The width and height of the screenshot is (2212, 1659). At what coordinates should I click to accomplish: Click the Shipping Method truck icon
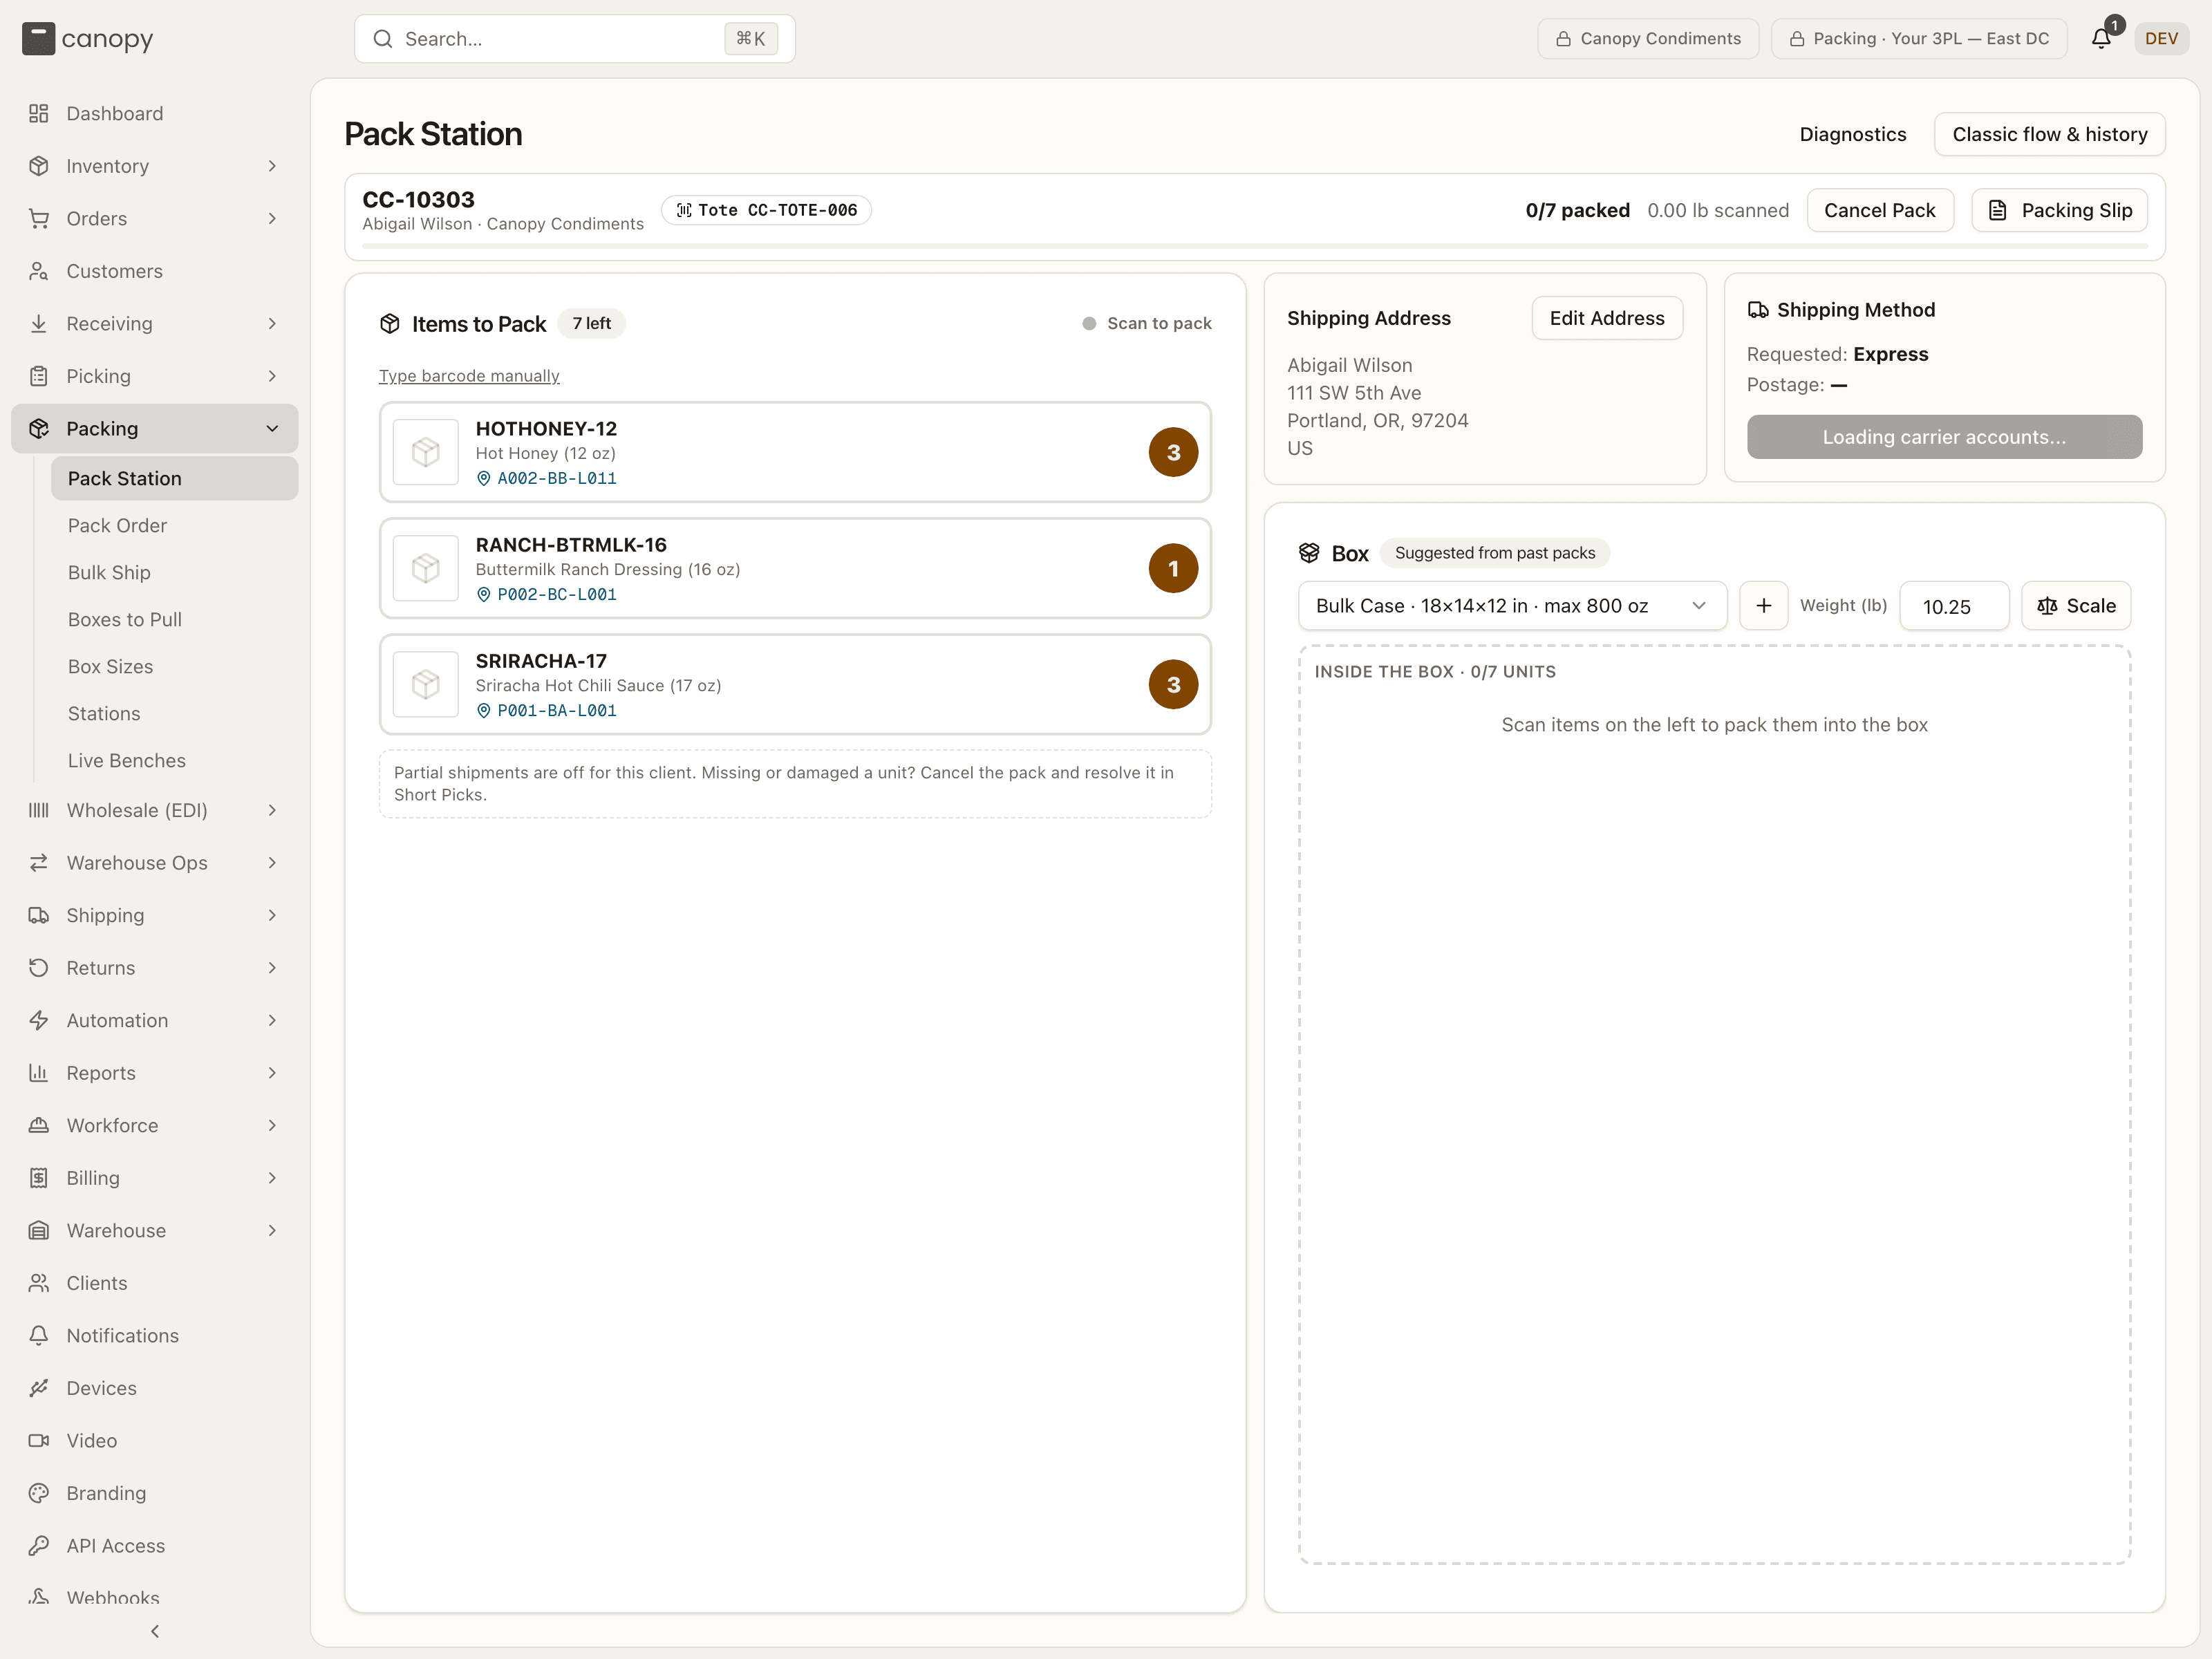click(x=1758, y=310)
